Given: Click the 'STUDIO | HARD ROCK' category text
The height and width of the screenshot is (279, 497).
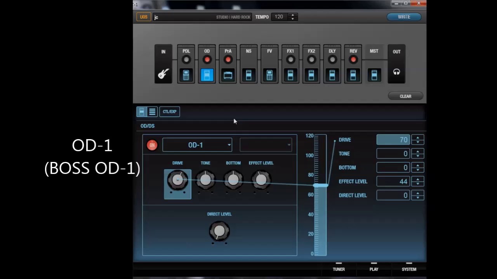Looking at the screenshot, I should tap(233, 17).
